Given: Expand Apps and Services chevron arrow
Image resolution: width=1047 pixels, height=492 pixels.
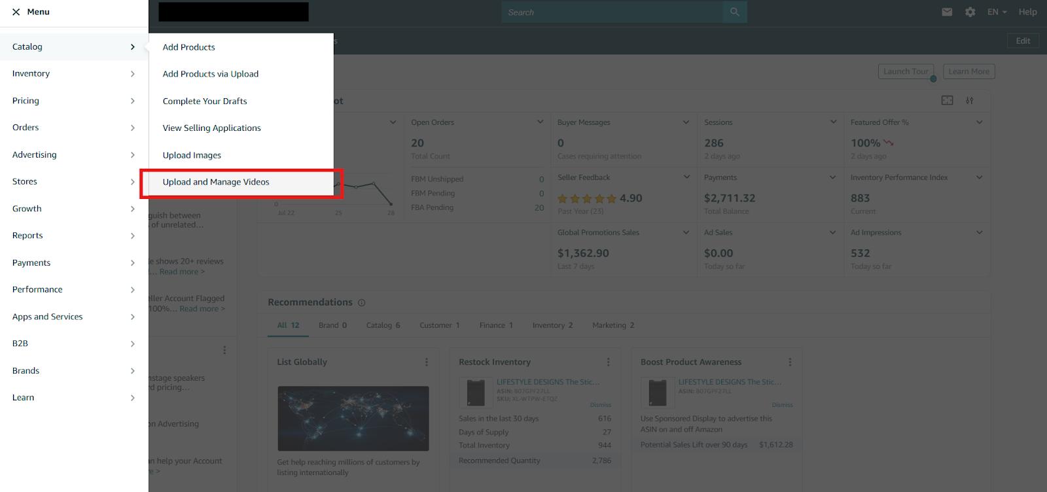Looking at the screenshot, I should pyautogui.click(x=132, y=317).
